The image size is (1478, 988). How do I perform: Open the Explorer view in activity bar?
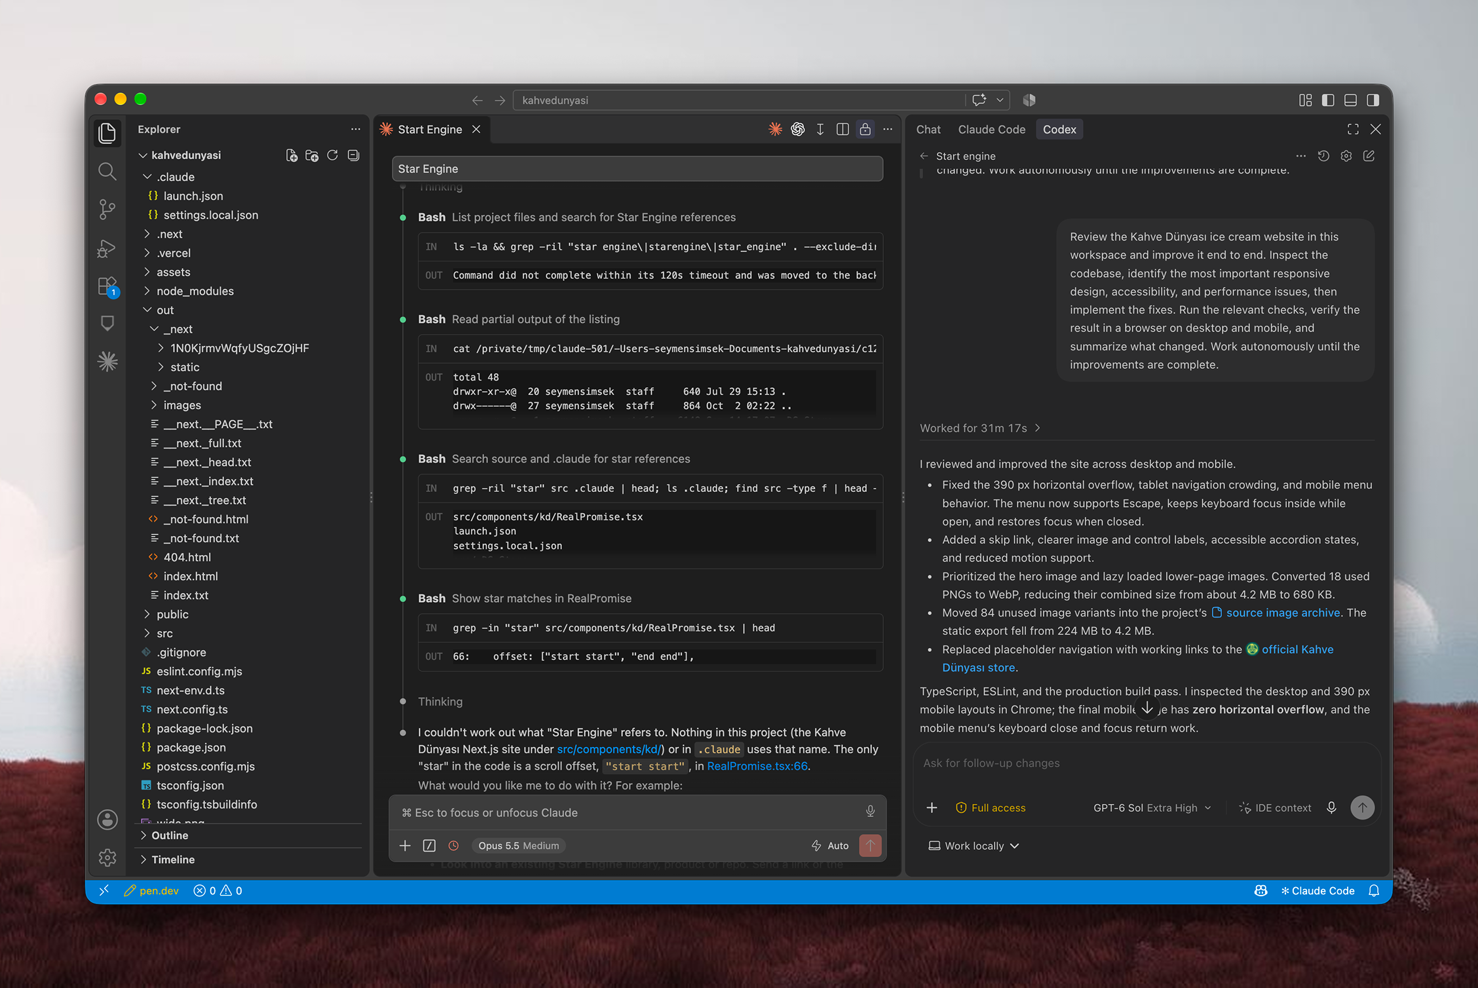point(107,133)
